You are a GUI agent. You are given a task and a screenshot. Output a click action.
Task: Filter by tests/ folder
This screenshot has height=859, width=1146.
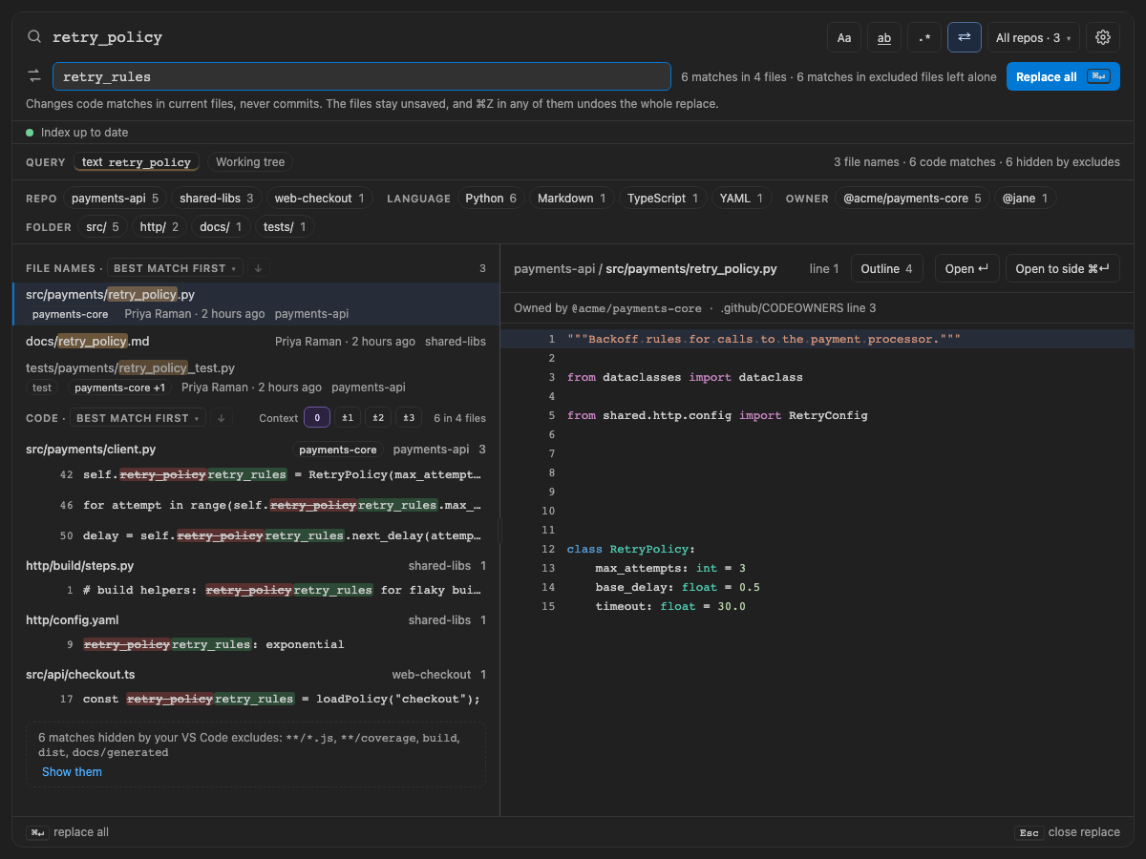tap(285, 227)
